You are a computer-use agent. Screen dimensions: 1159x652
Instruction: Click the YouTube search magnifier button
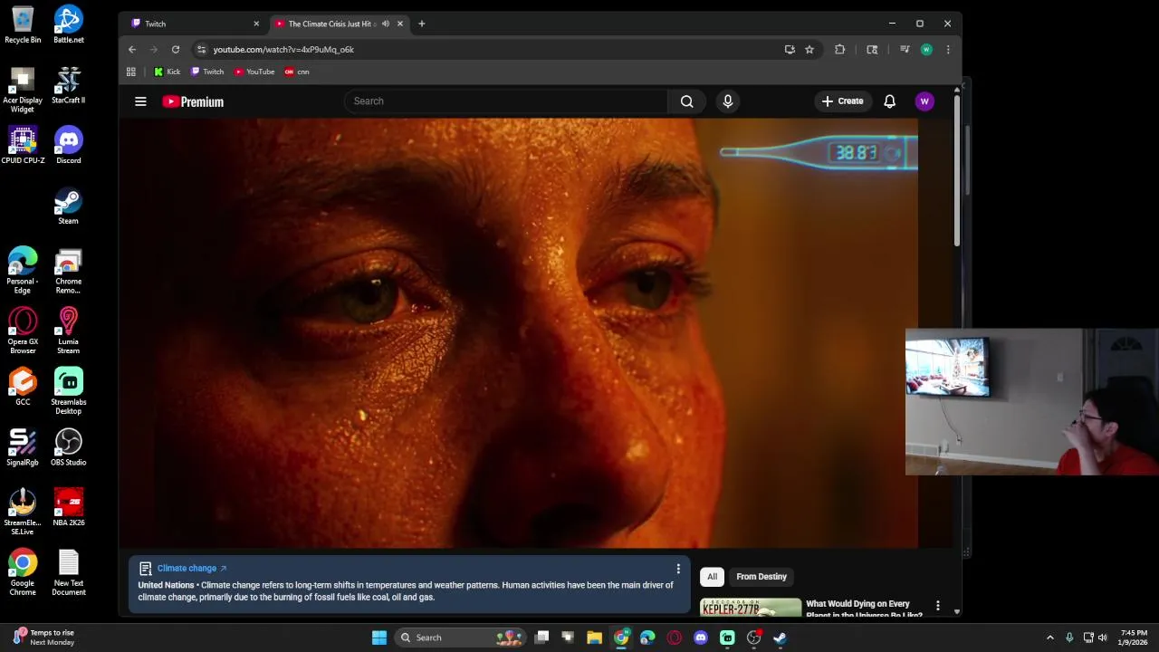(687, 101)
